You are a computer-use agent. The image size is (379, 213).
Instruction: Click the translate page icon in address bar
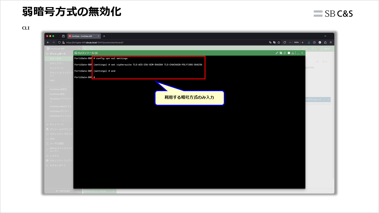click(x=270, y=42)
